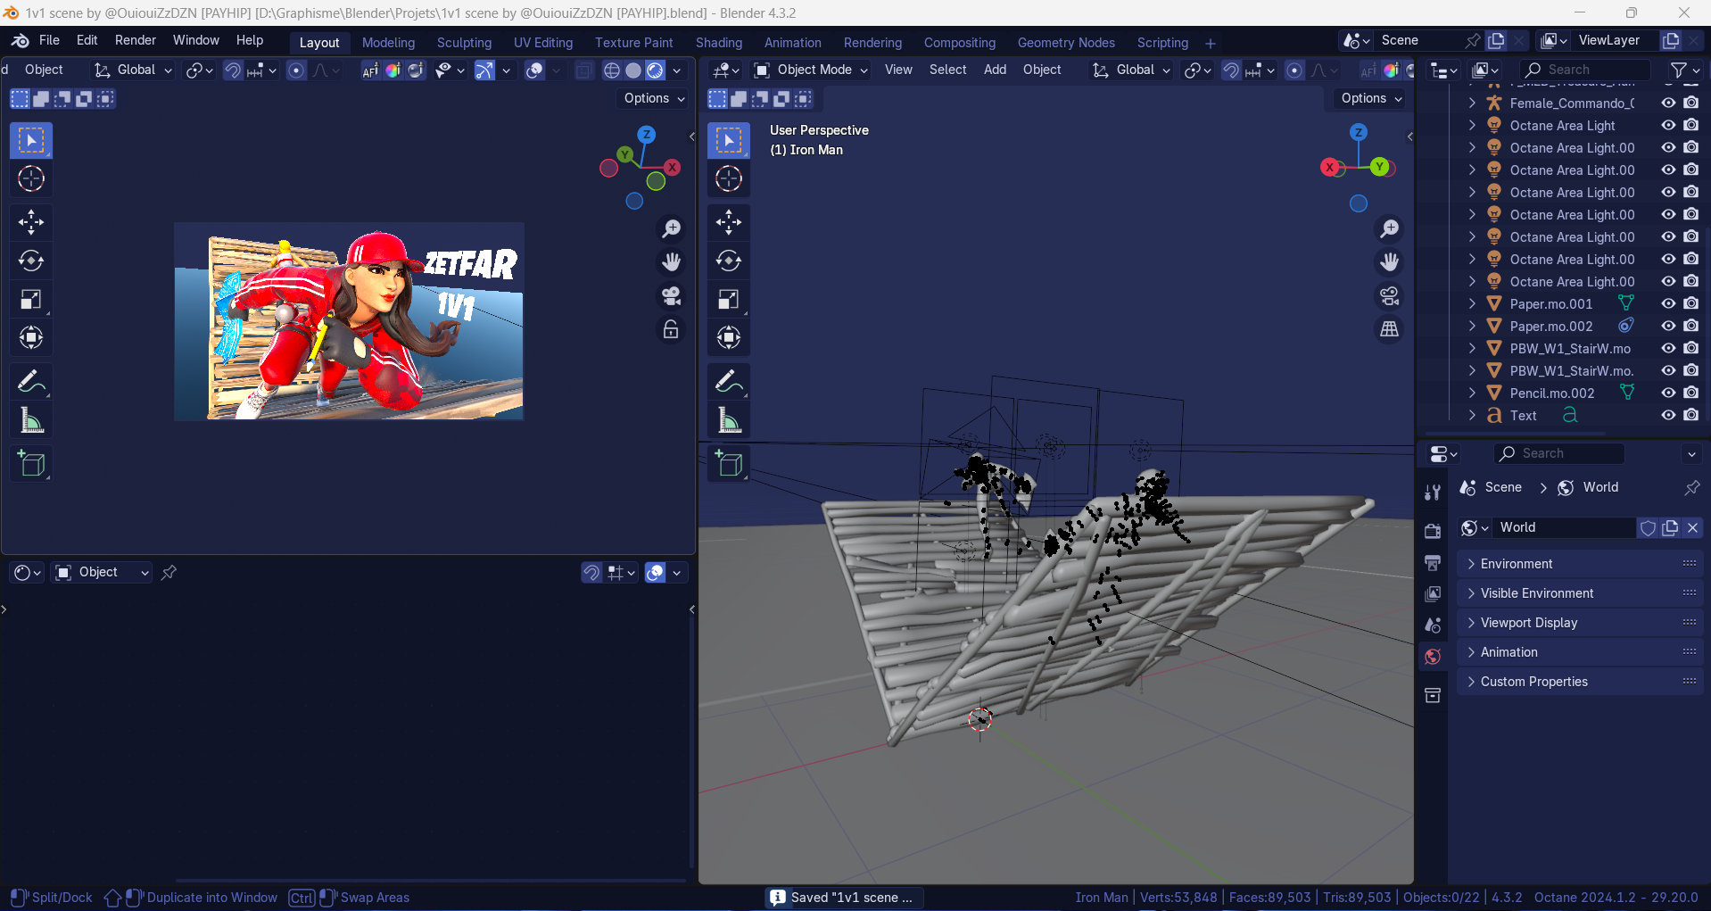Switch to orthographic grid view icon

[1389, 330]
